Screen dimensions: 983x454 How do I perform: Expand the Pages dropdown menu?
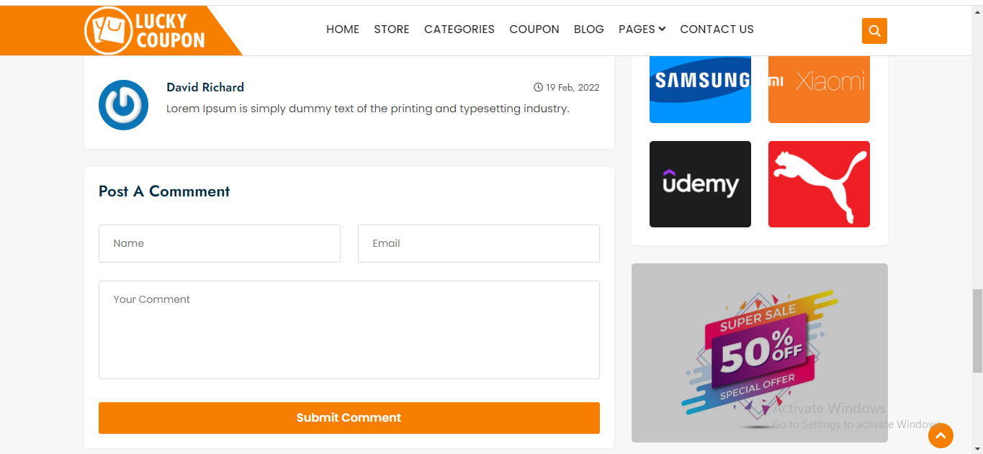coord(642,29)
